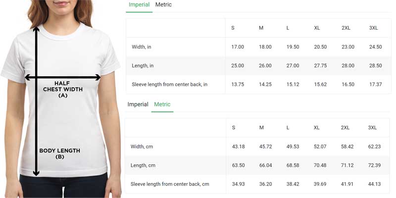The width and height of the screenshot is (396, 198).
Task: Click the S column header in metric table
Action: 234,128
